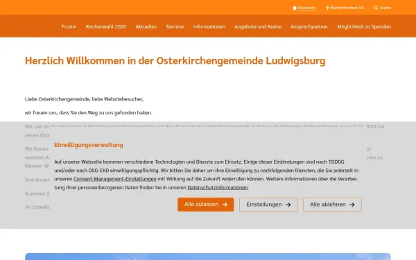416x260 pixels.
Task: Click the accessibility figure icon
Action: (x=328, y=8)
